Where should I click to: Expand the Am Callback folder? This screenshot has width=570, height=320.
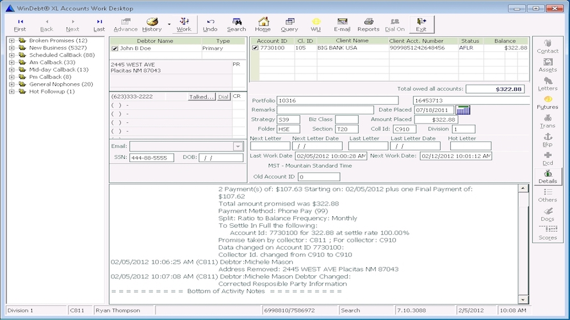coord(12,63)
